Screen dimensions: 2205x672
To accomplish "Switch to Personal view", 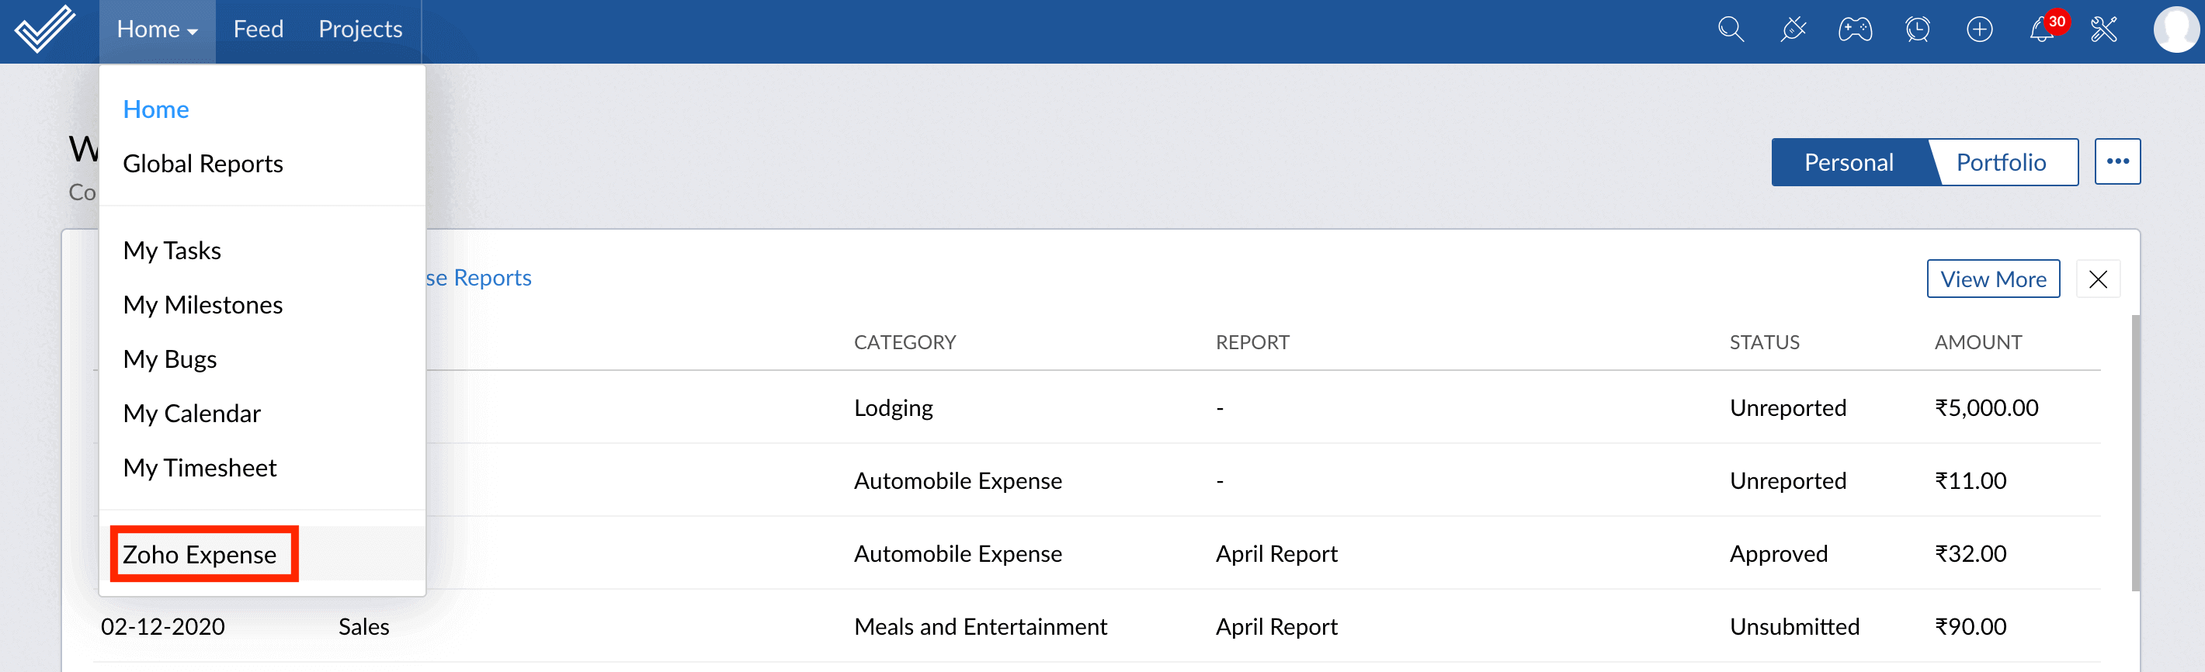I will click(x=1849, y=163).
